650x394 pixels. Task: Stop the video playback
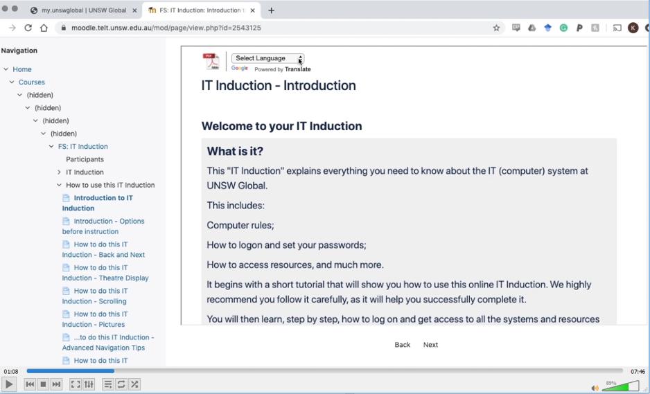click(43, 384)
